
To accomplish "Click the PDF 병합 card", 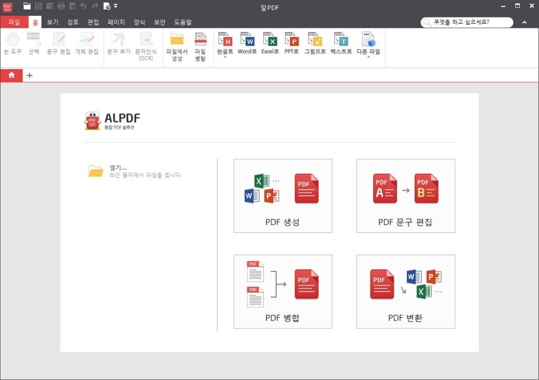I will point(283,291).
